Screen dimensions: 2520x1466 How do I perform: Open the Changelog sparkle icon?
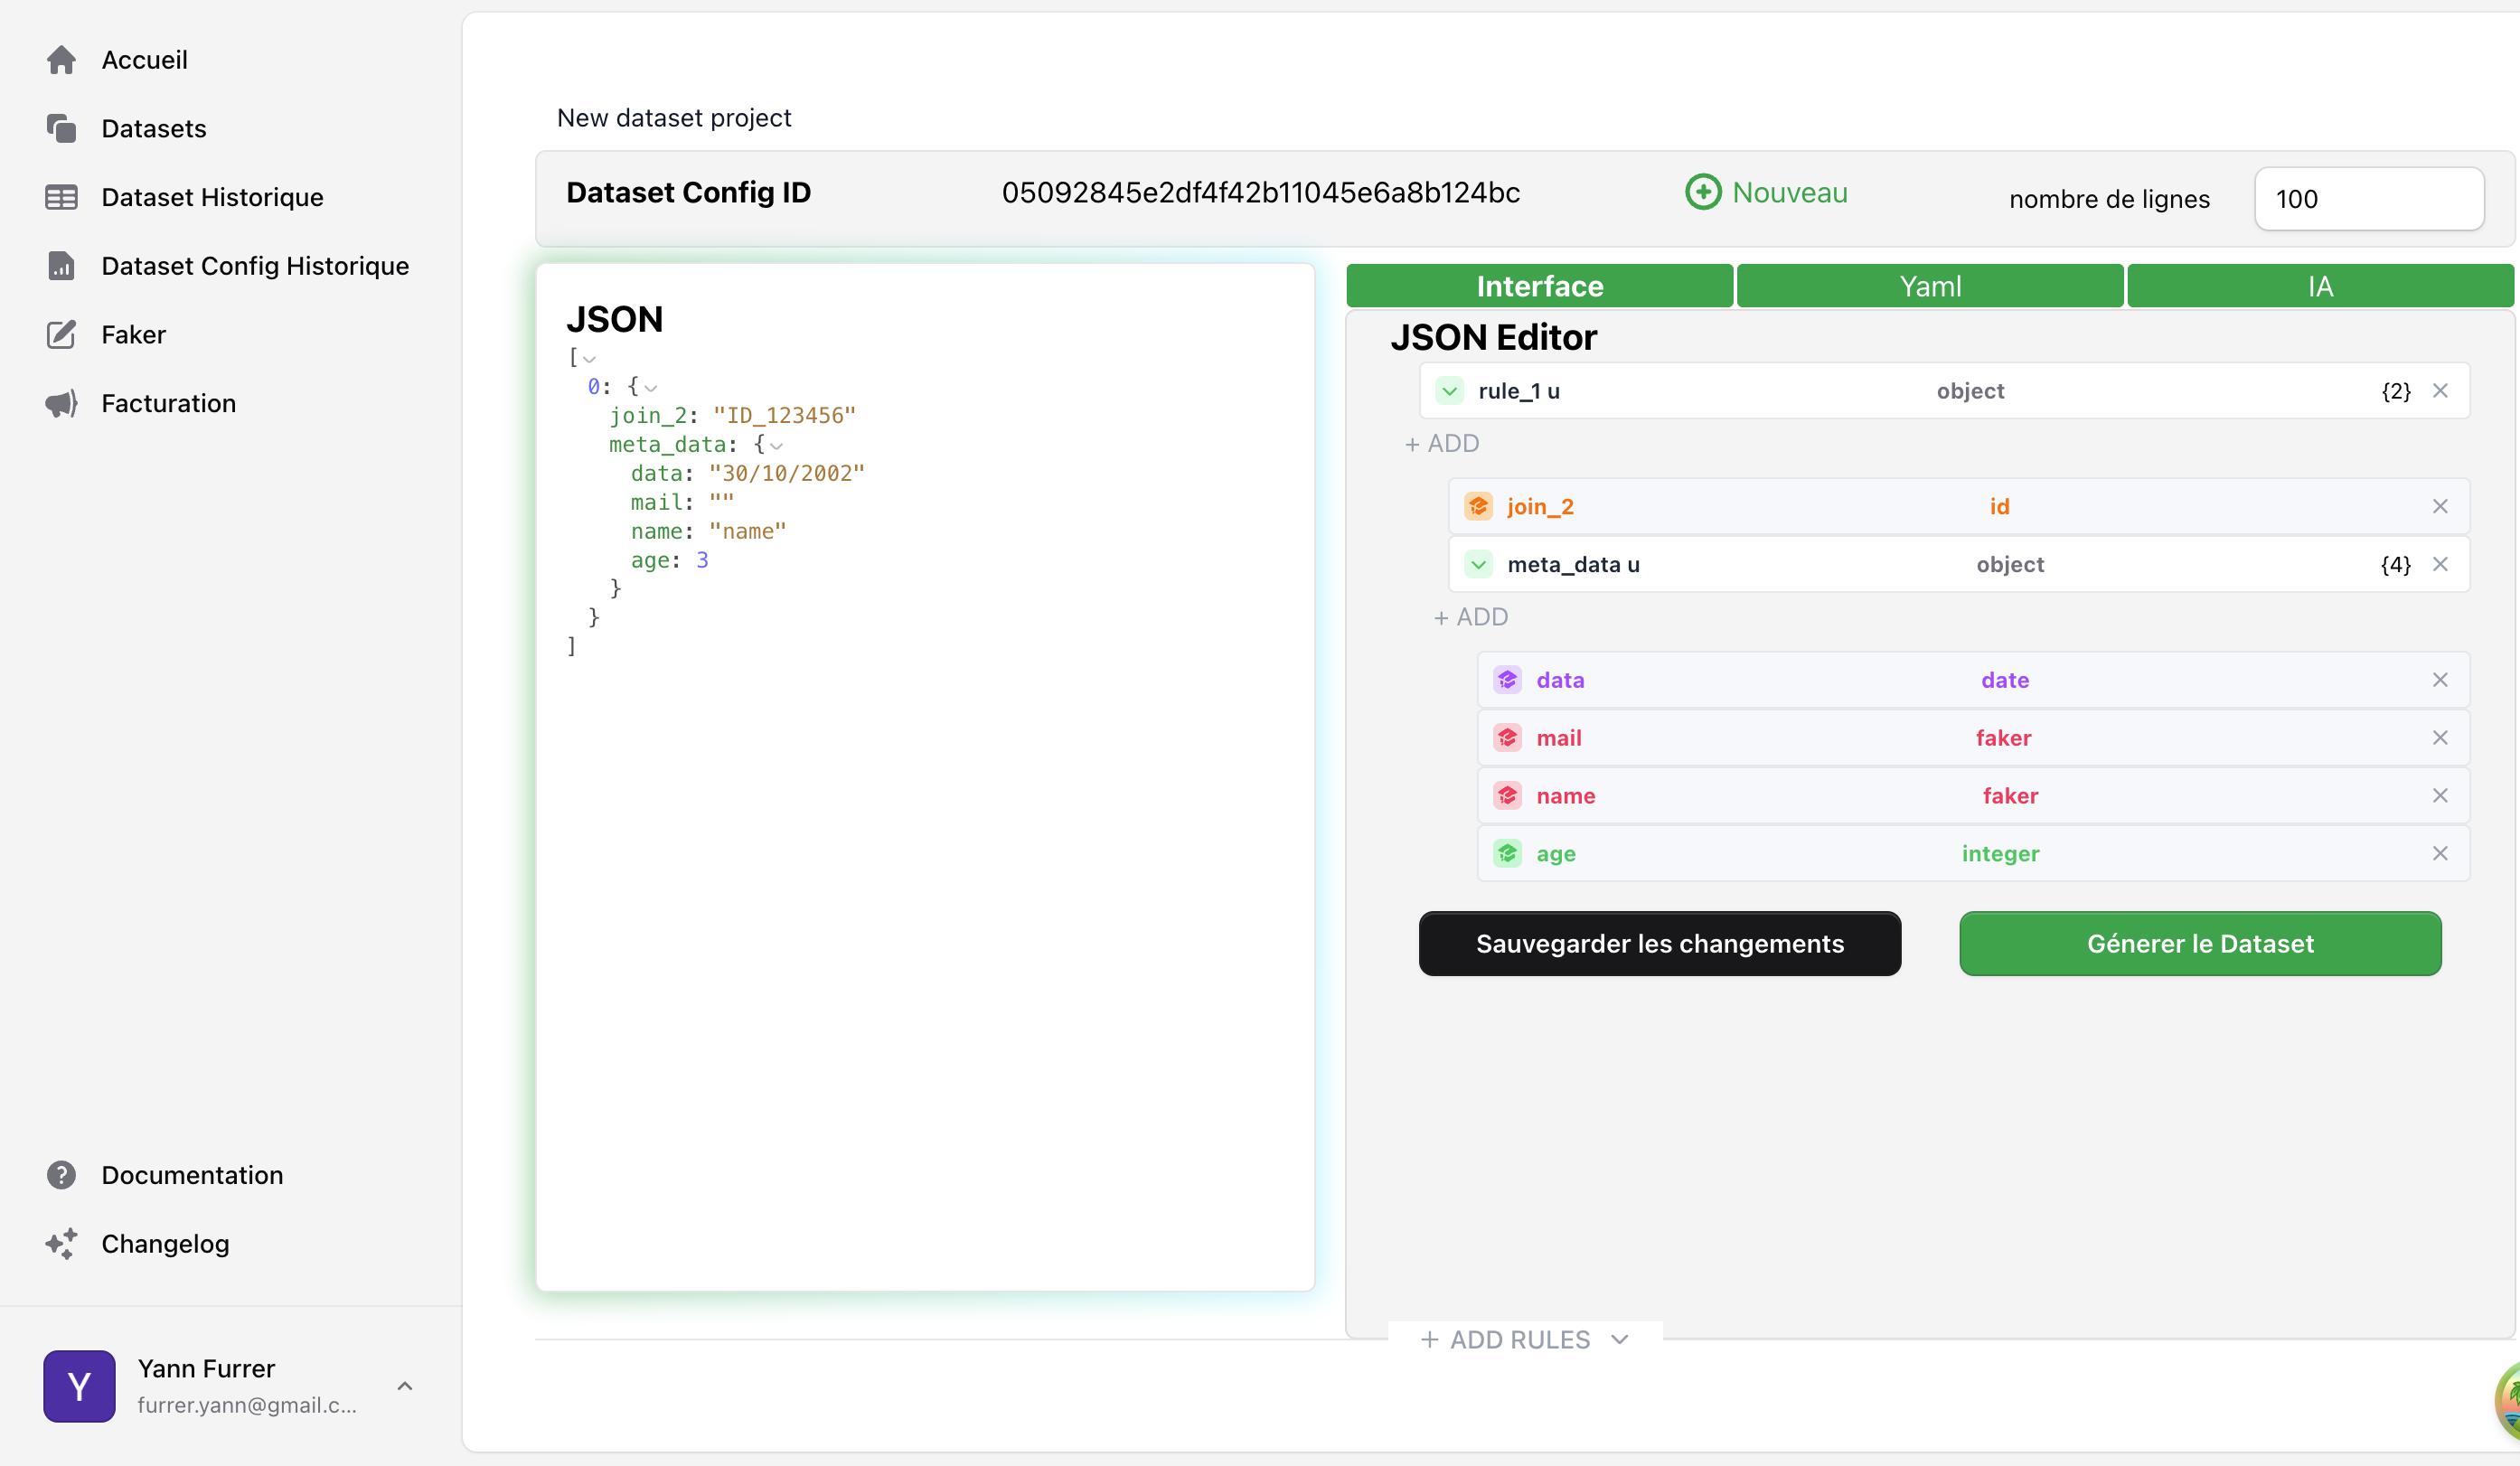pos(61,1244)
